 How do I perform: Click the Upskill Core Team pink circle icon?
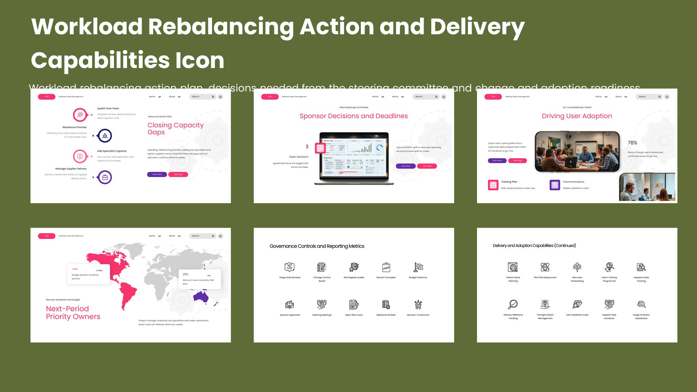[80, 115]
